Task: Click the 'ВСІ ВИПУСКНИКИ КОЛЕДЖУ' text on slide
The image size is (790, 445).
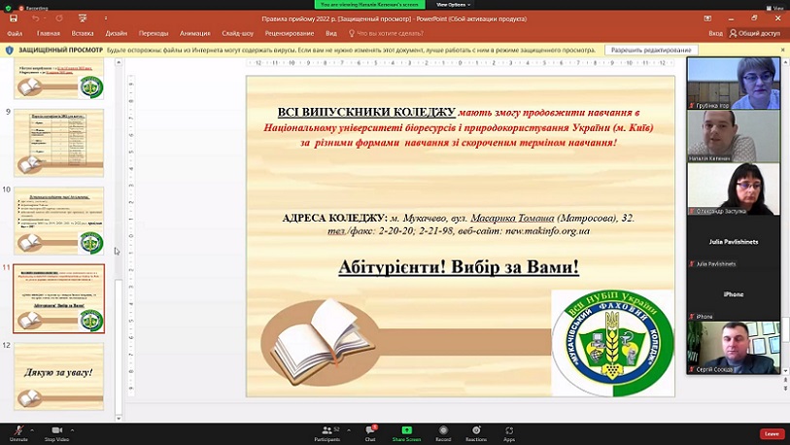Action: (x=366, y=113)
